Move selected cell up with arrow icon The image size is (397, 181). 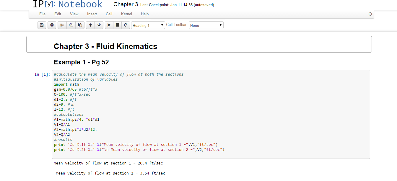pos(90,25)
